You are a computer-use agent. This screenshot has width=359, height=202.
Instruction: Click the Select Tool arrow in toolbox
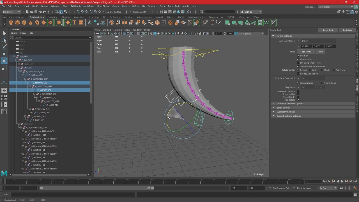pyautogui.click(x=4, y=33)
